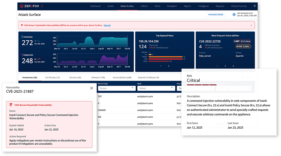Go to page 2 of Top Exposed Hosts

point(169,66)
